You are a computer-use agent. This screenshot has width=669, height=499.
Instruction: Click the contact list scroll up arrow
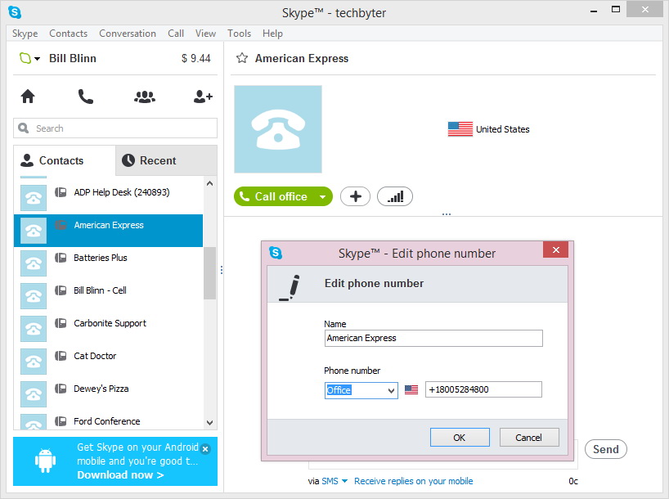click(209, 183)
